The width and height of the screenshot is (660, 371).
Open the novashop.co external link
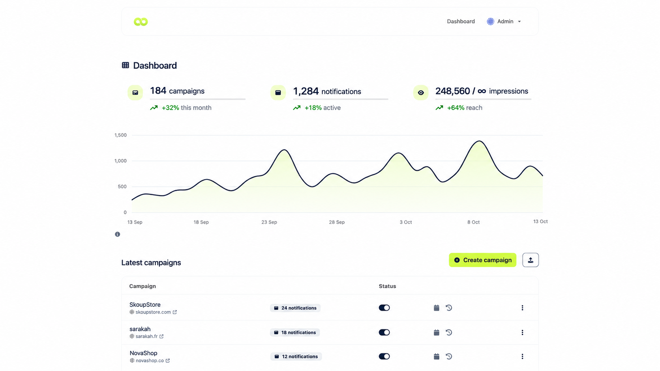(x=150, y=360)
